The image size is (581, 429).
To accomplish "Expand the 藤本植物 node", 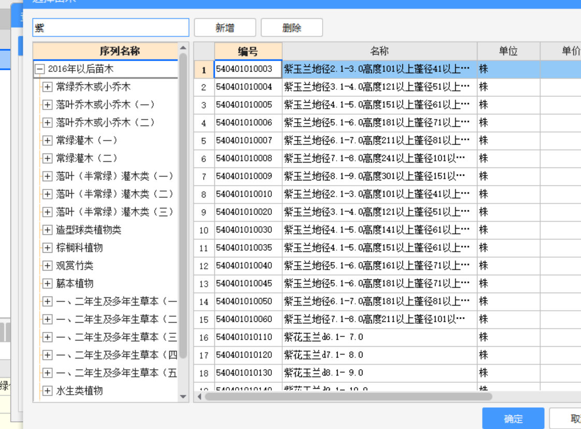I will [x=47, y=283].
